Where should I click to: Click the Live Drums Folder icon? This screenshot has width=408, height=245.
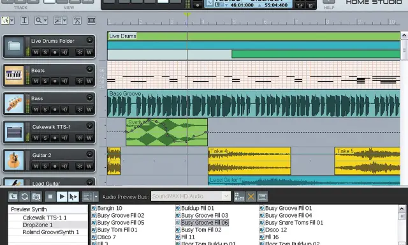point(14,47)
